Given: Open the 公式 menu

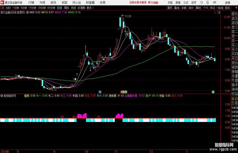Looking at the screenshot, I should [x=186, y=3].
